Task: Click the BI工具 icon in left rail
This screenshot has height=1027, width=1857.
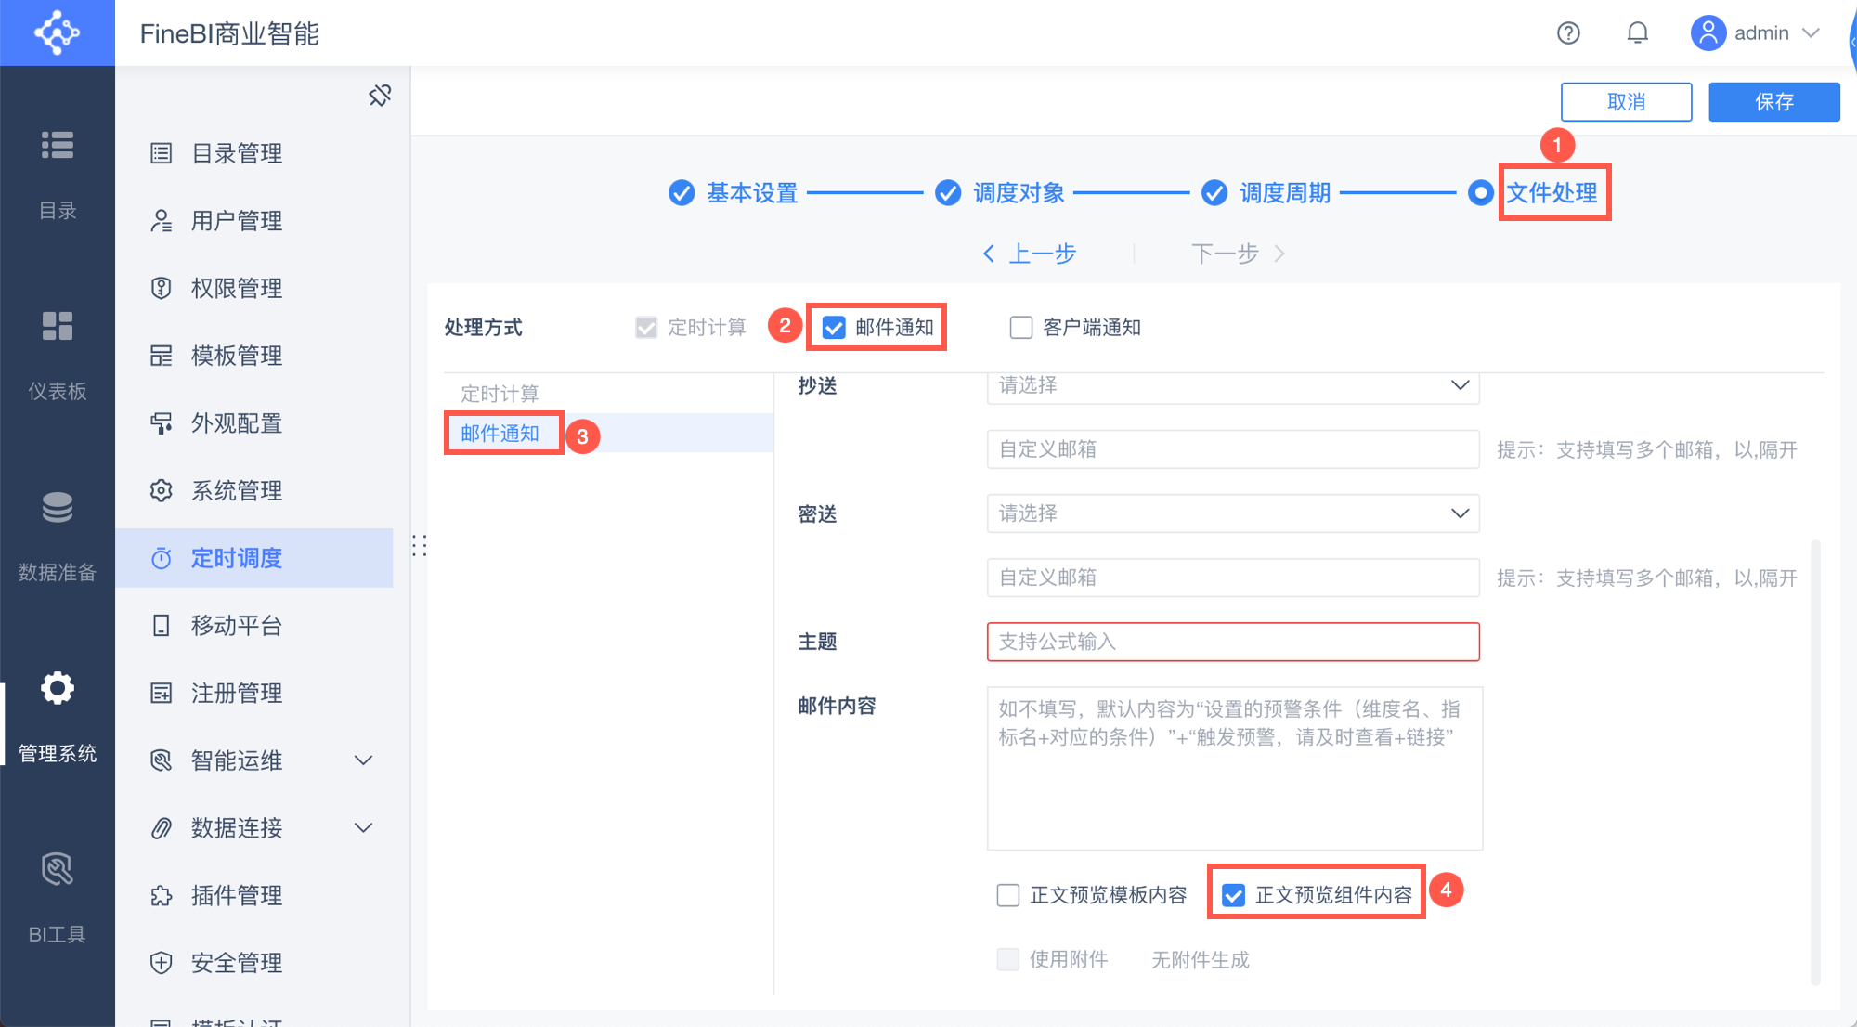Action: (x=57, y=870)
